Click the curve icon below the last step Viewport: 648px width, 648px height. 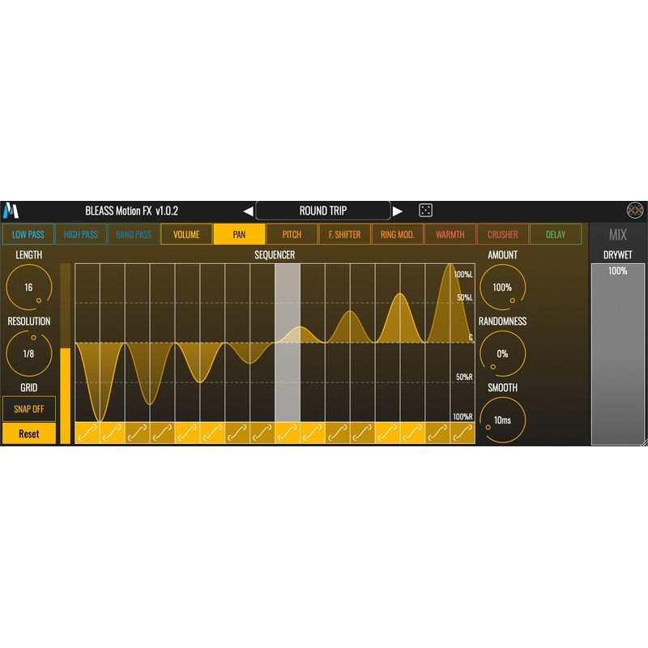(x=463, y=434)
